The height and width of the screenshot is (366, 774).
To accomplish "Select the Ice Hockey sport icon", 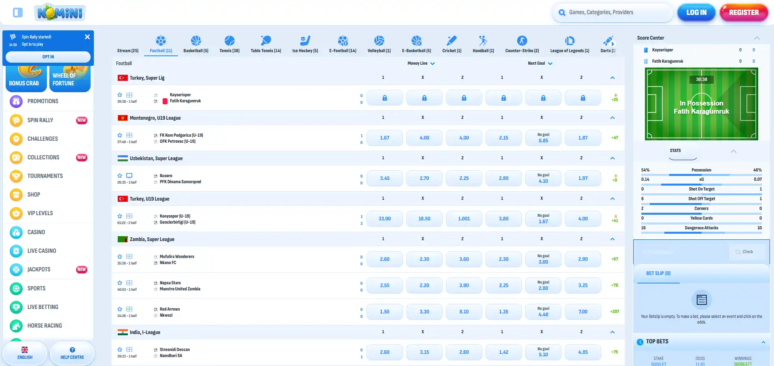I will pos(305,40).
